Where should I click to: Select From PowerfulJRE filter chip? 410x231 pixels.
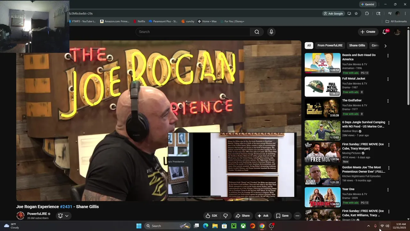tap(330, 46)
